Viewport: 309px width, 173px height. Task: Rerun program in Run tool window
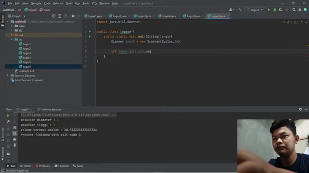8,116
